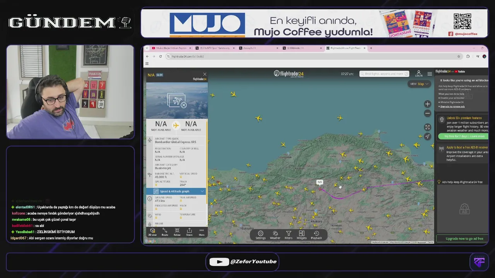Switch to the Bildirimler / X tab

point(302,48)
